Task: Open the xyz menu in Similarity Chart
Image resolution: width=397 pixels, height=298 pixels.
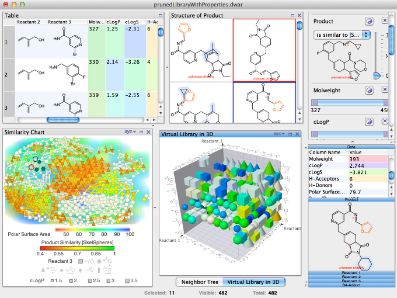Action: pos(130,132)
